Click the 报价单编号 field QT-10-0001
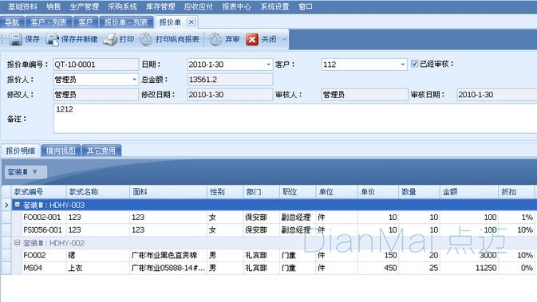This screenshot has width=537, height=302. [96, 65]
